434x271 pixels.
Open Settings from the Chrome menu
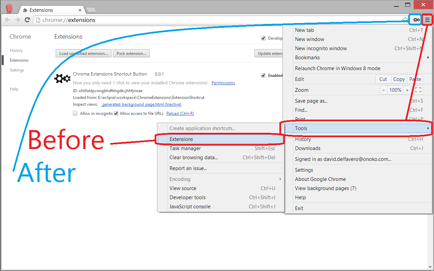358,170
